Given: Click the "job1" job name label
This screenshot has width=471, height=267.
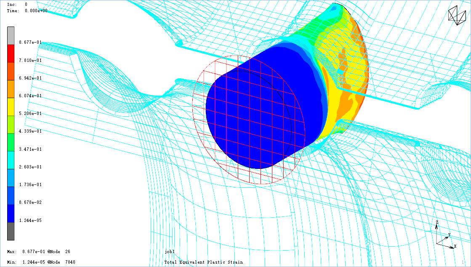Looking at the screenshot, I should pyautogui.click(x=170, y=252).
